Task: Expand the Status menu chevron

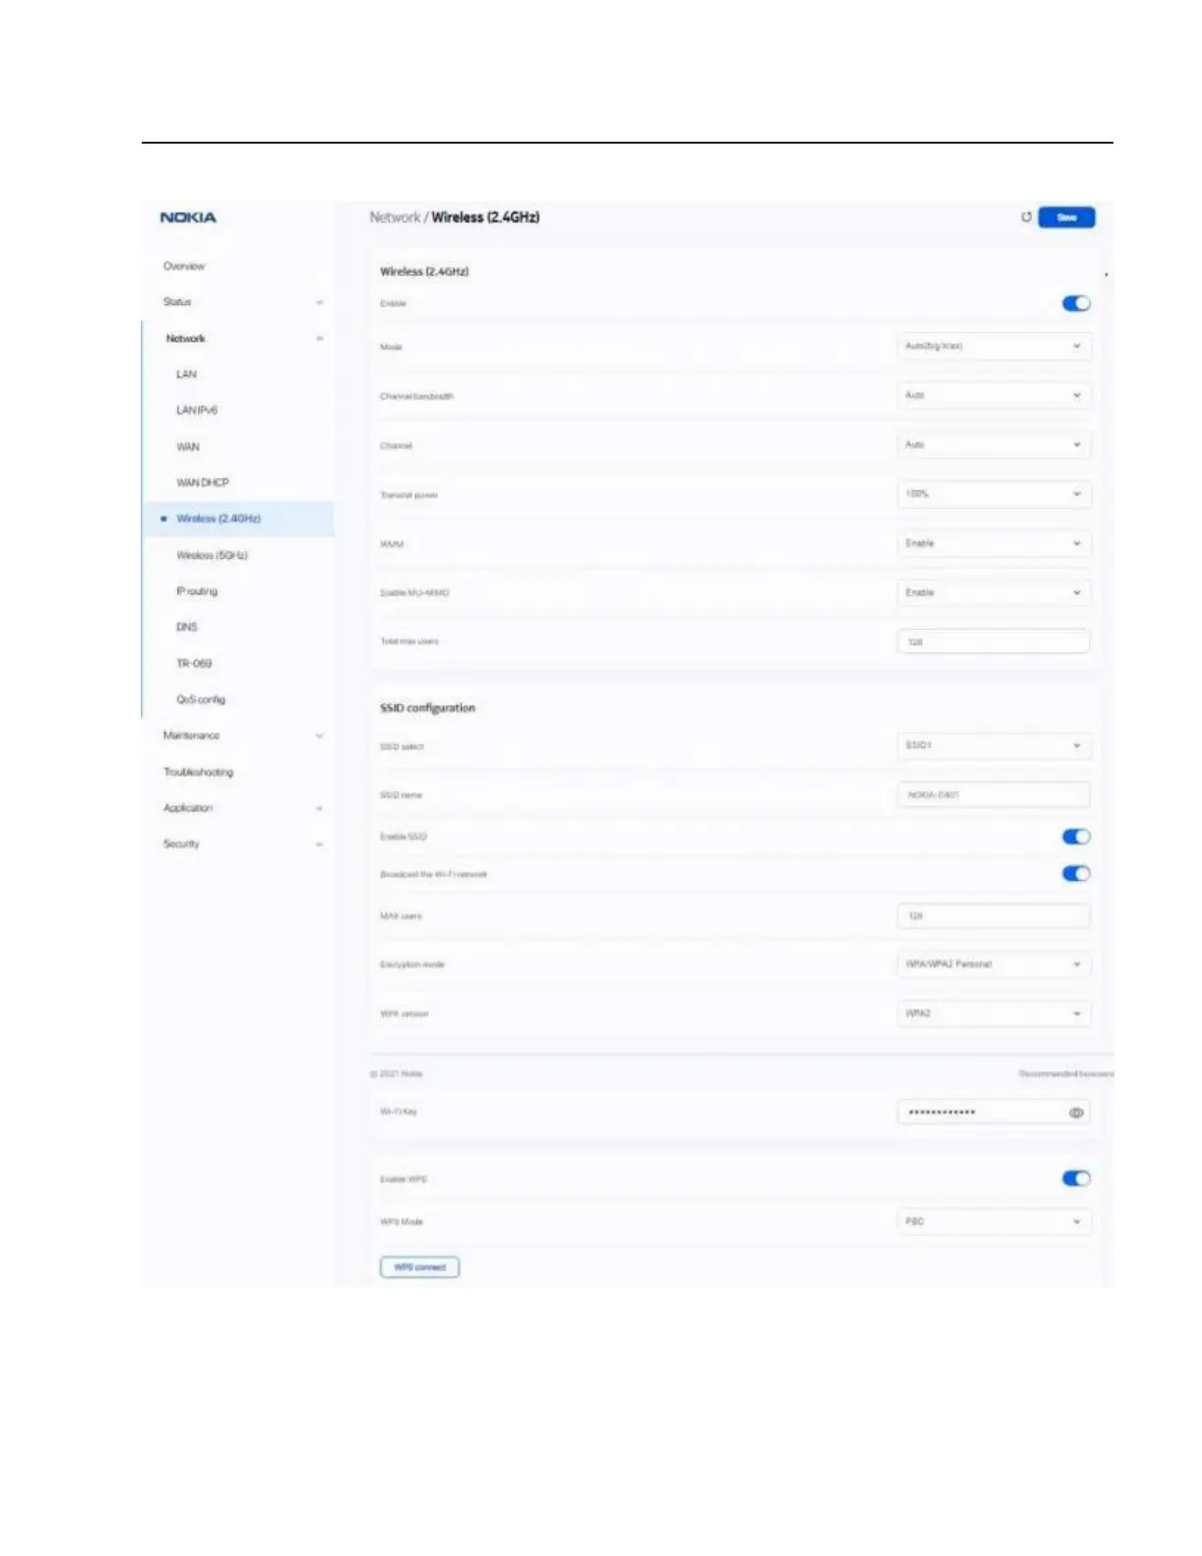Action: point(319,302)
